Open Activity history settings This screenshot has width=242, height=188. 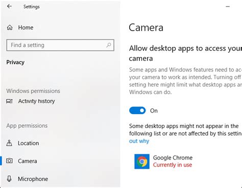coord(36,101)
